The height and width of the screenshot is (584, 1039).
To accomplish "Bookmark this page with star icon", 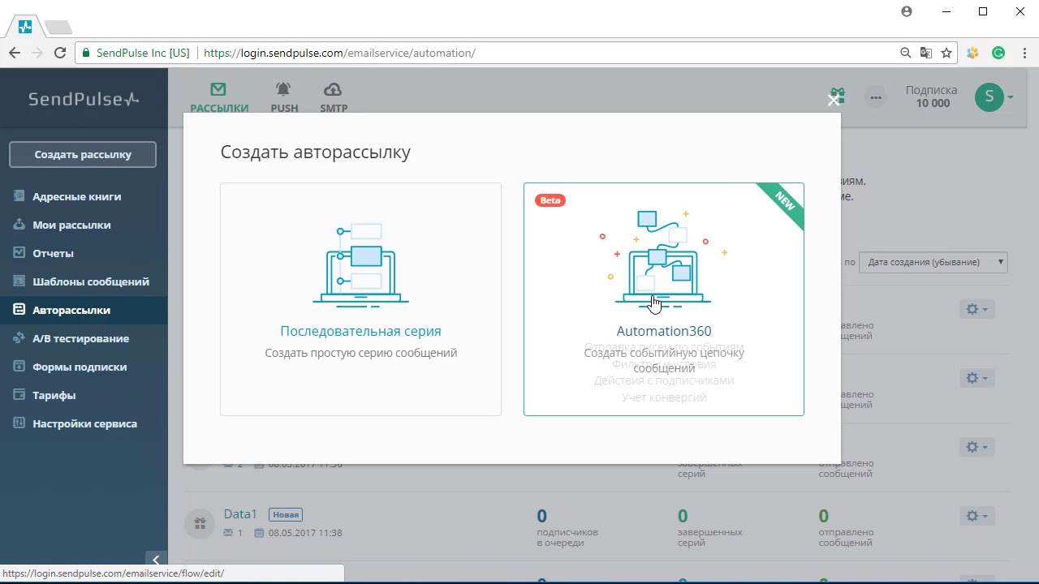I will coord(946,53).
